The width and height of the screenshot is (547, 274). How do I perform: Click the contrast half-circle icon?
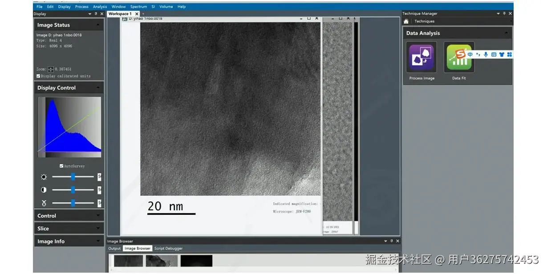click(x=44, y=190)
